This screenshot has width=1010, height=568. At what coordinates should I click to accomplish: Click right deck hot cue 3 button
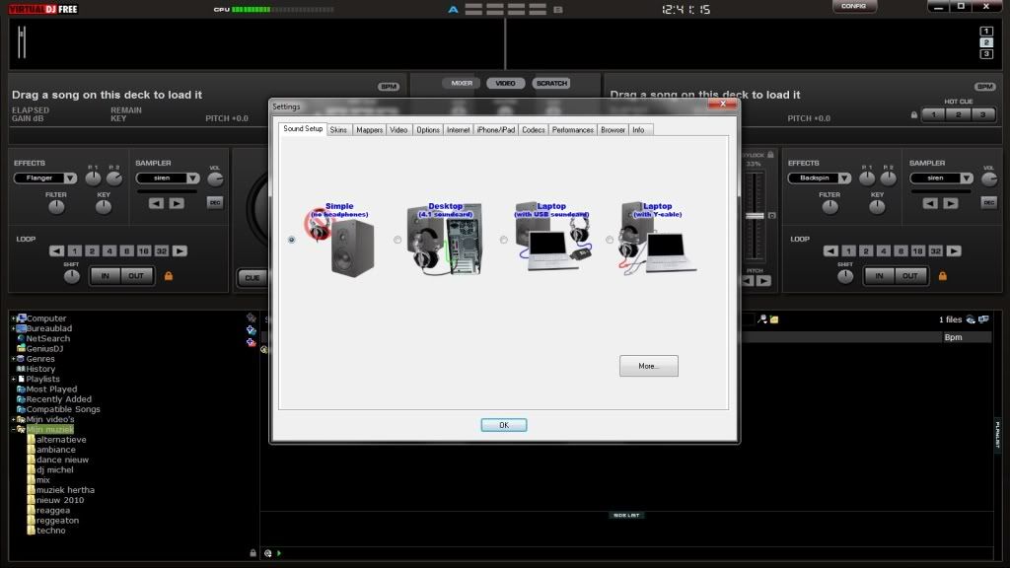(983, 114)
